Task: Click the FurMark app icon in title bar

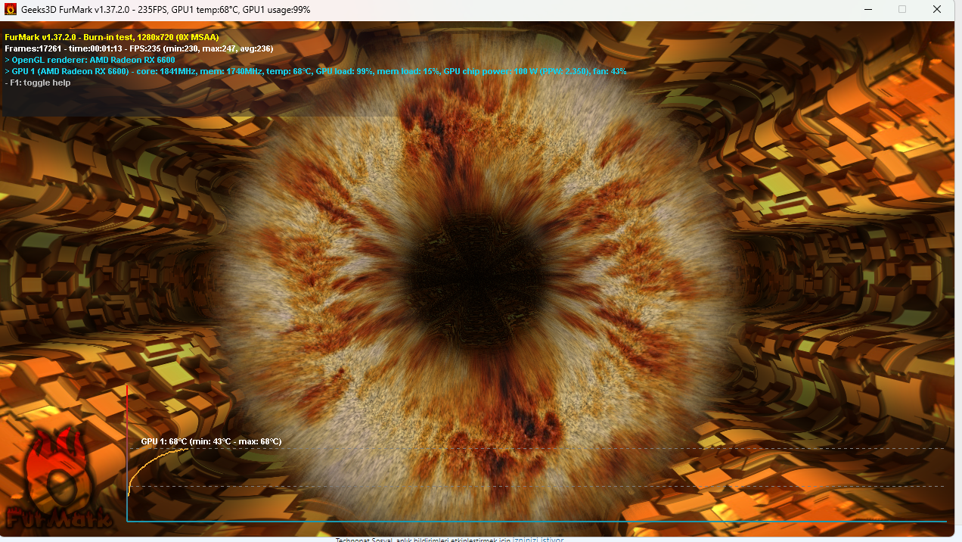Action: pos(11,10)
